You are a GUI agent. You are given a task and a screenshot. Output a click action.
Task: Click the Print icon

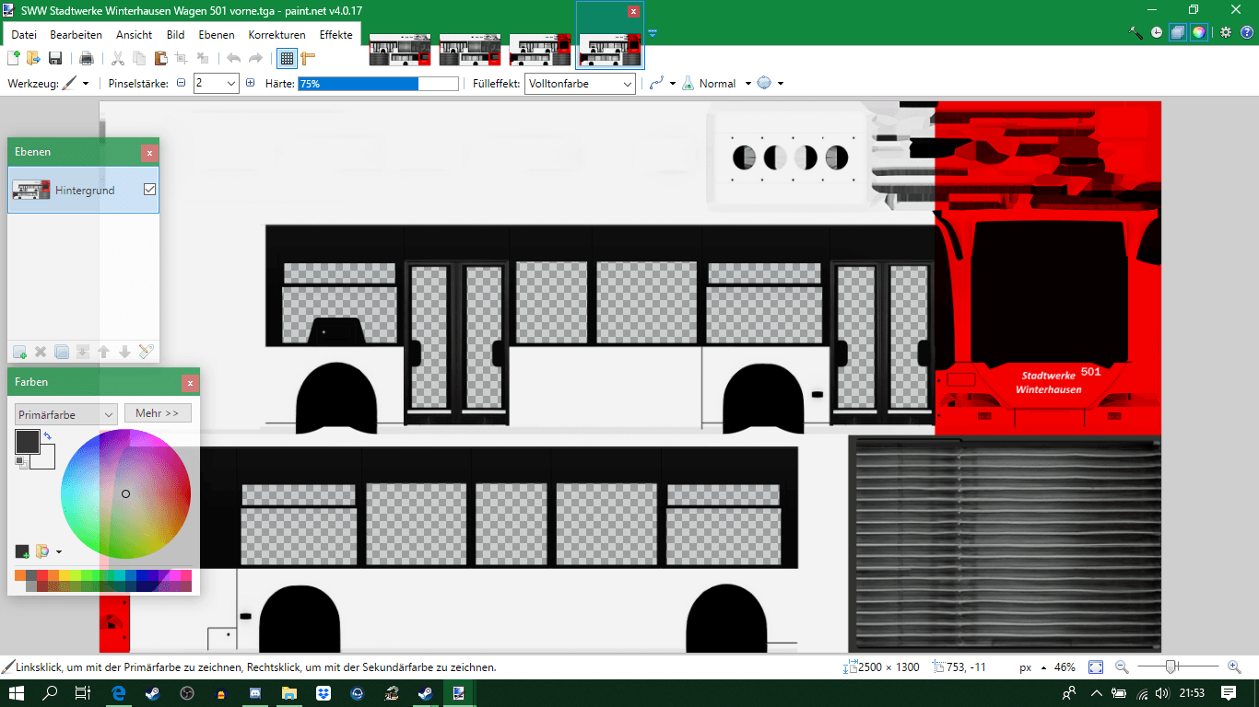pos(87,59)
